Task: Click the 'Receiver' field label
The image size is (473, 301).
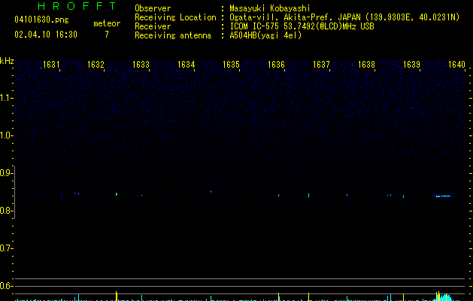Action: pyautogui.click(x=153, y=26)
